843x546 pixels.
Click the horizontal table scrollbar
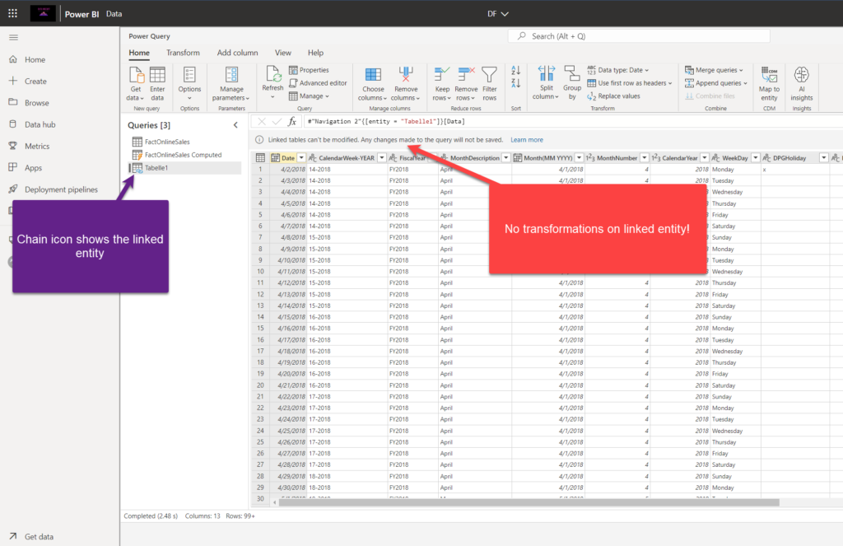point(529,502)
